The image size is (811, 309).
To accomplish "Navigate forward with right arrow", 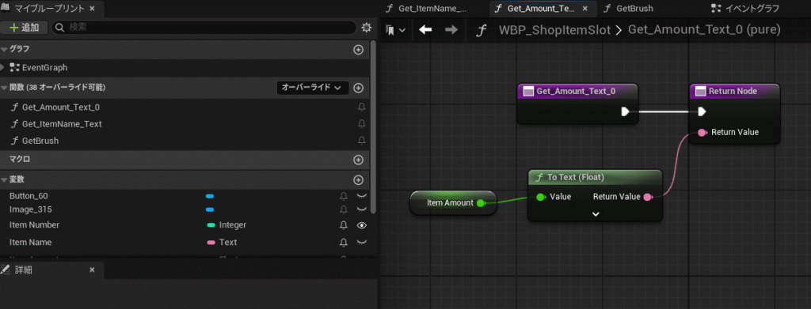I will (451, 31).
